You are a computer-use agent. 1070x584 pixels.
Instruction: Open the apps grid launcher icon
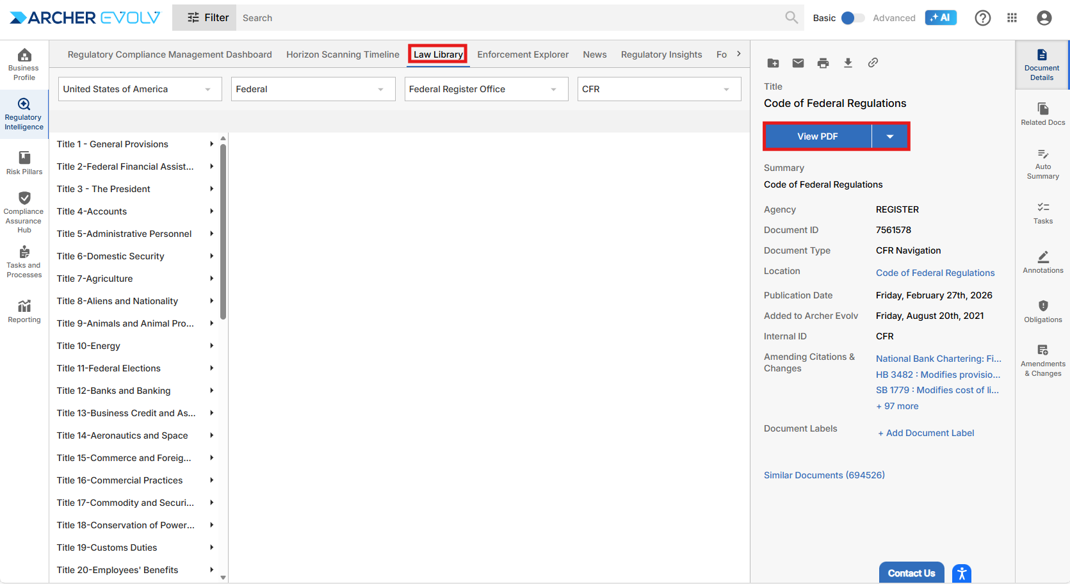(x=1012, y=18)
